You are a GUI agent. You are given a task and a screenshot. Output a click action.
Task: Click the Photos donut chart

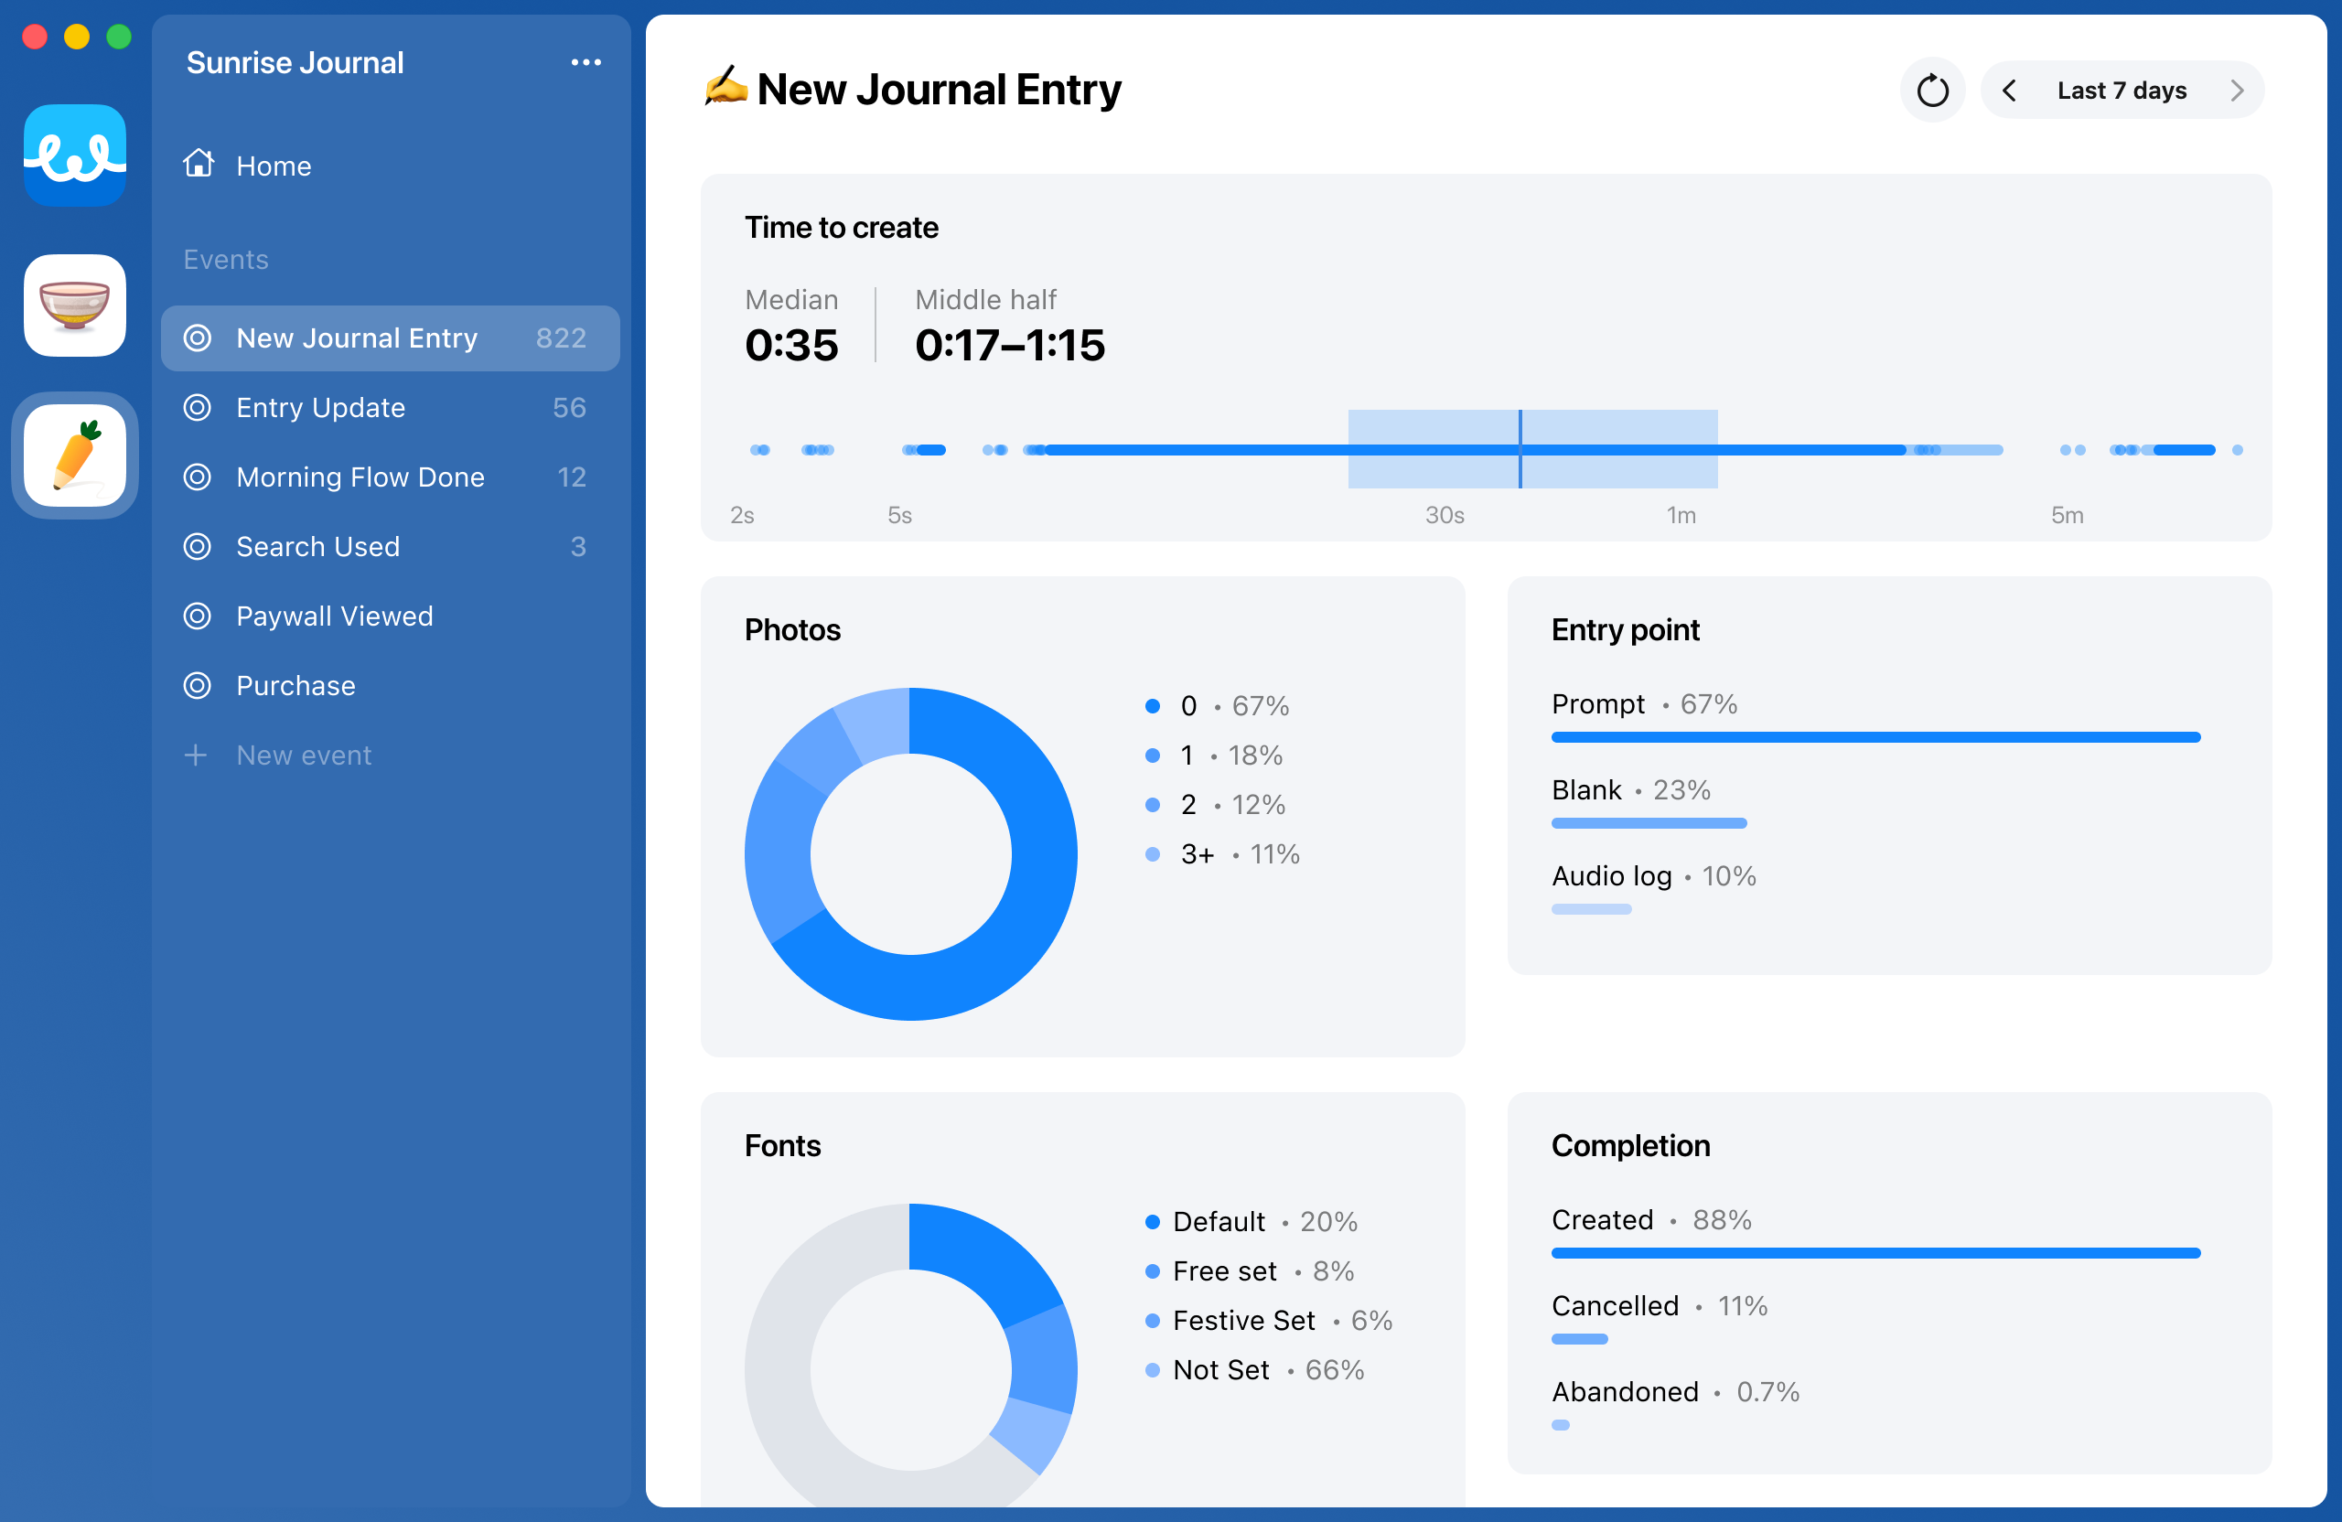point(911,853)
